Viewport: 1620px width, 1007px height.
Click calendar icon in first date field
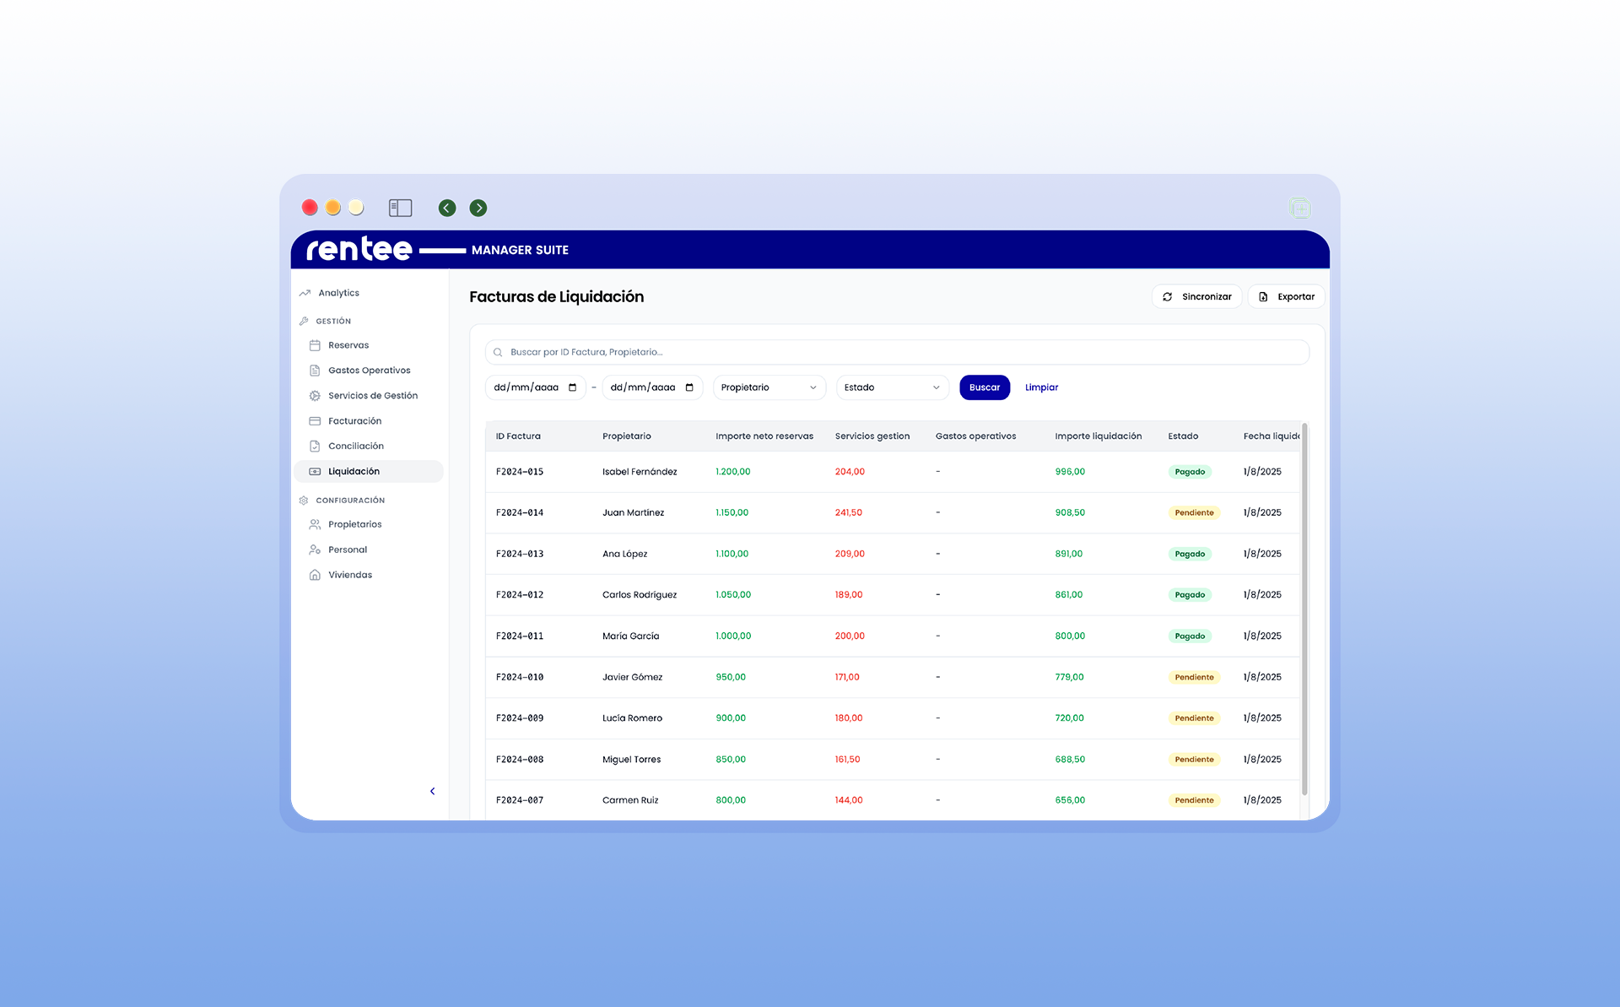click(572, 387)
